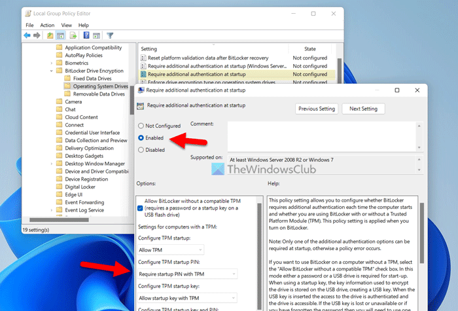Select Data Collection and Preview Builds folder
The width and height of the screenshot is (458, 311).
(x=96, y=140)
